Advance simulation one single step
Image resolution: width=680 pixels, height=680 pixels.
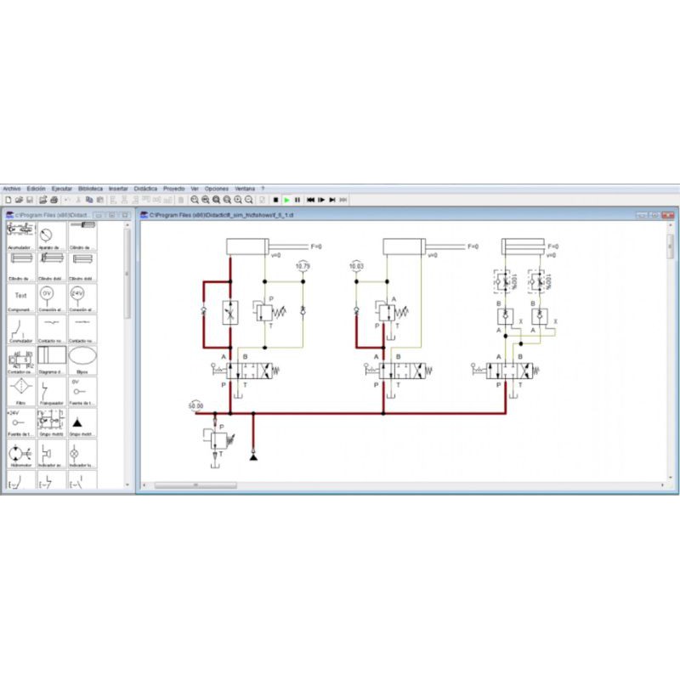(x=321, y=200)
